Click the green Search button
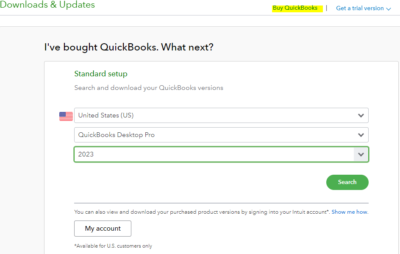Screen dimensions: 400x254 click(x=347, y=182)
